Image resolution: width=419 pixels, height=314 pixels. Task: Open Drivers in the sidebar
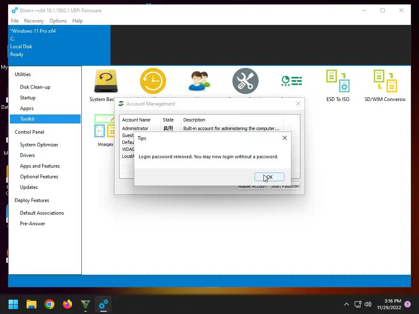[x=45, y=155]
